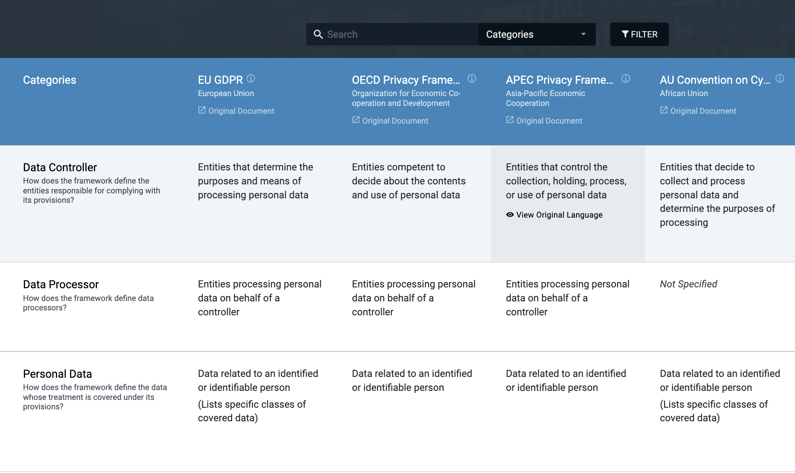Click the search magnifier icon

tap(318, 34)
